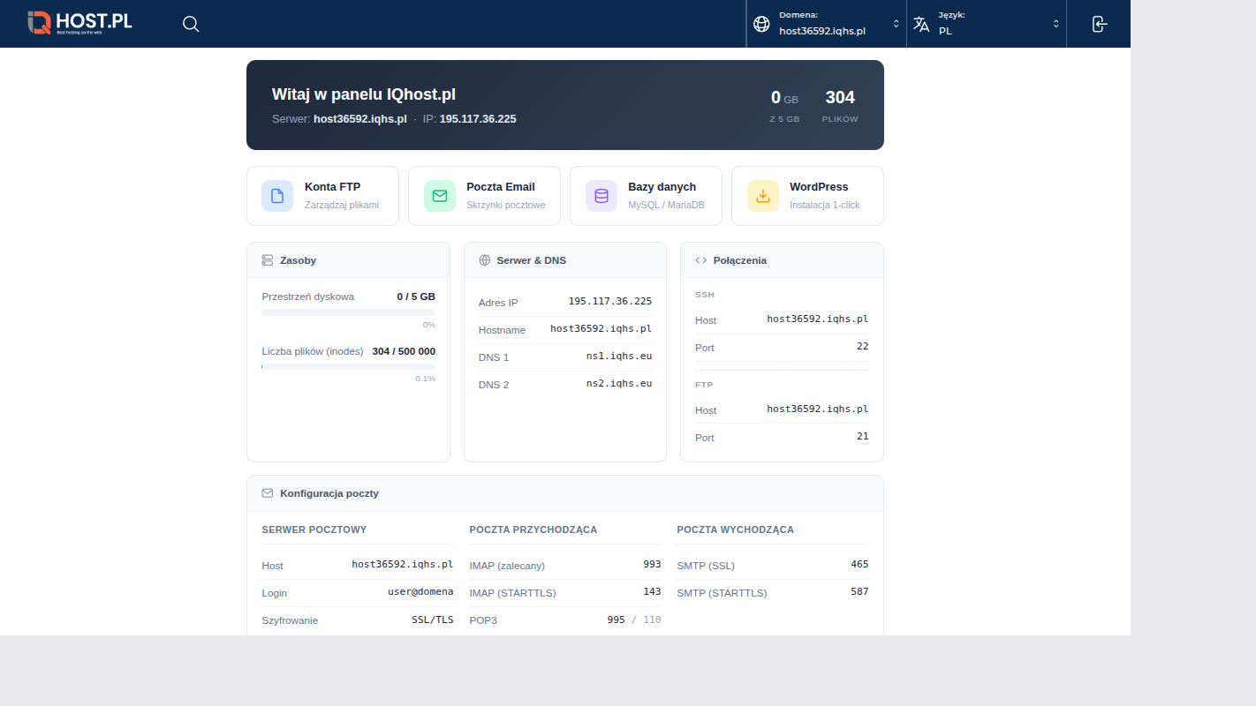Click the Liczba plików inodes usage bar
Viewport: 1256px width, 706px height.
348,366
